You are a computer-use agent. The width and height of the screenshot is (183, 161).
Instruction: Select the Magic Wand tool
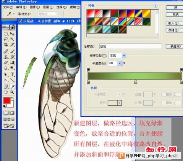coord(12,39)
